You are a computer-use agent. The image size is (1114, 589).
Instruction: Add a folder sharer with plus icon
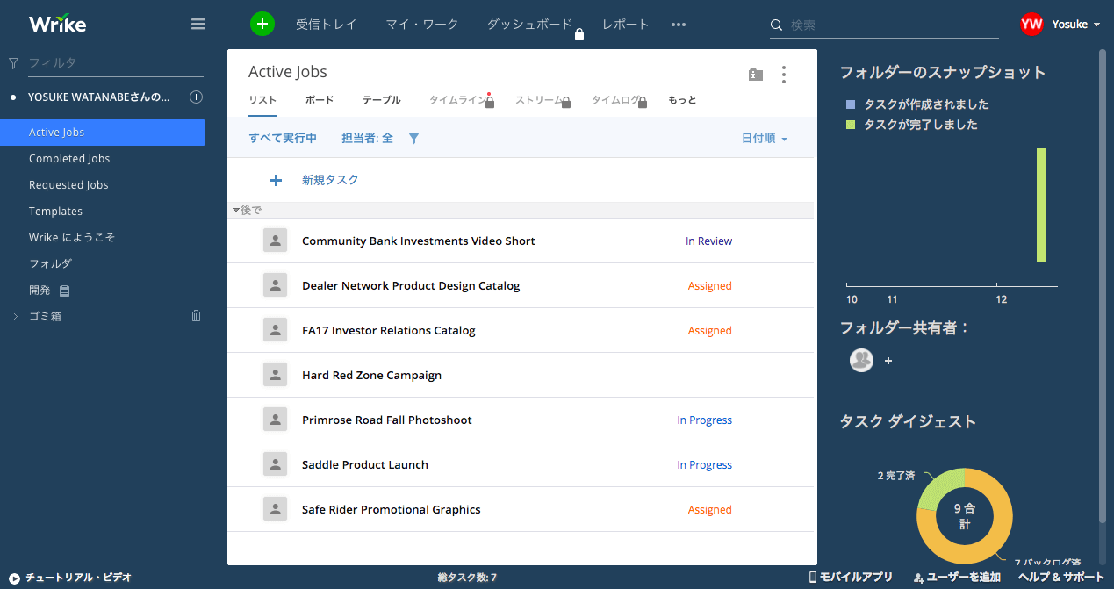click(x=888, y=361)
